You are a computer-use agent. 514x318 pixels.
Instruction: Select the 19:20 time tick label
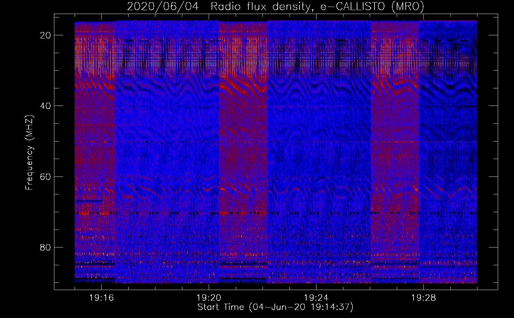click(209, 298)
